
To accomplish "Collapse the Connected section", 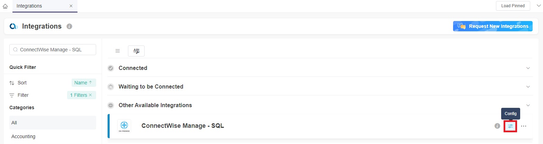I will pos(528,68).
